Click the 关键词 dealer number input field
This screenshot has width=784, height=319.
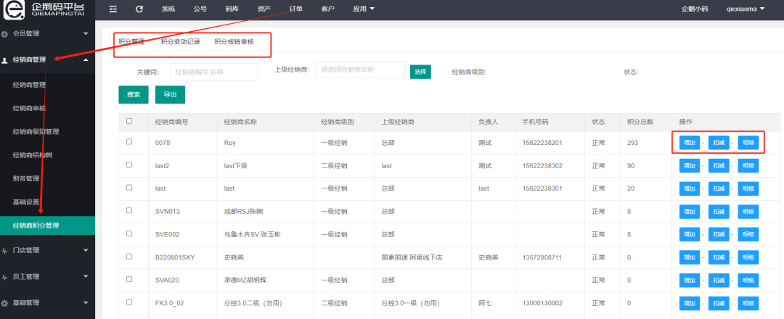point(214,72)
